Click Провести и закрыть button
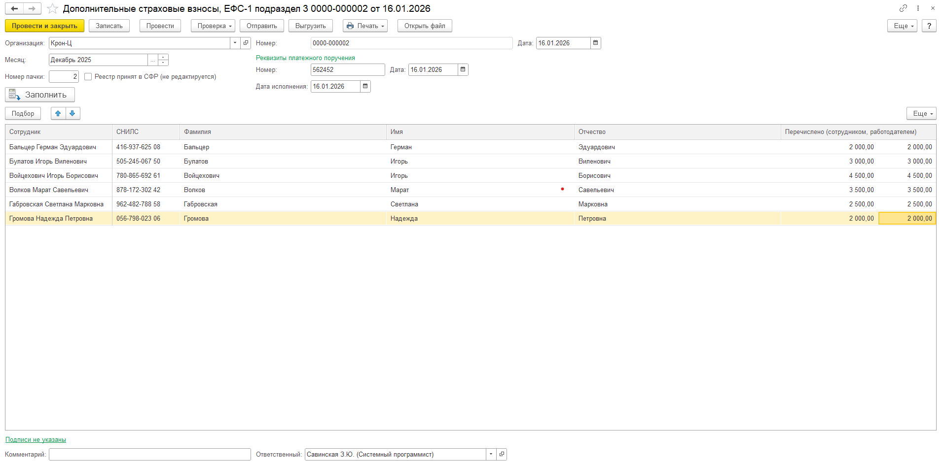The height and width of the screenshot is (463, 943). [44, 26]
